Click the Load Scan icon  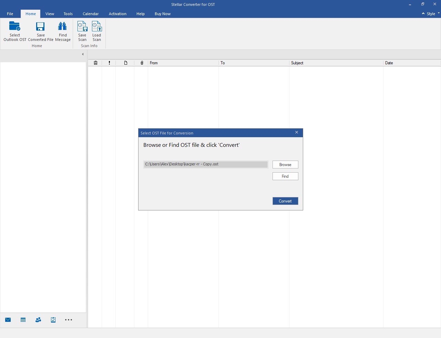coord(97,27)
